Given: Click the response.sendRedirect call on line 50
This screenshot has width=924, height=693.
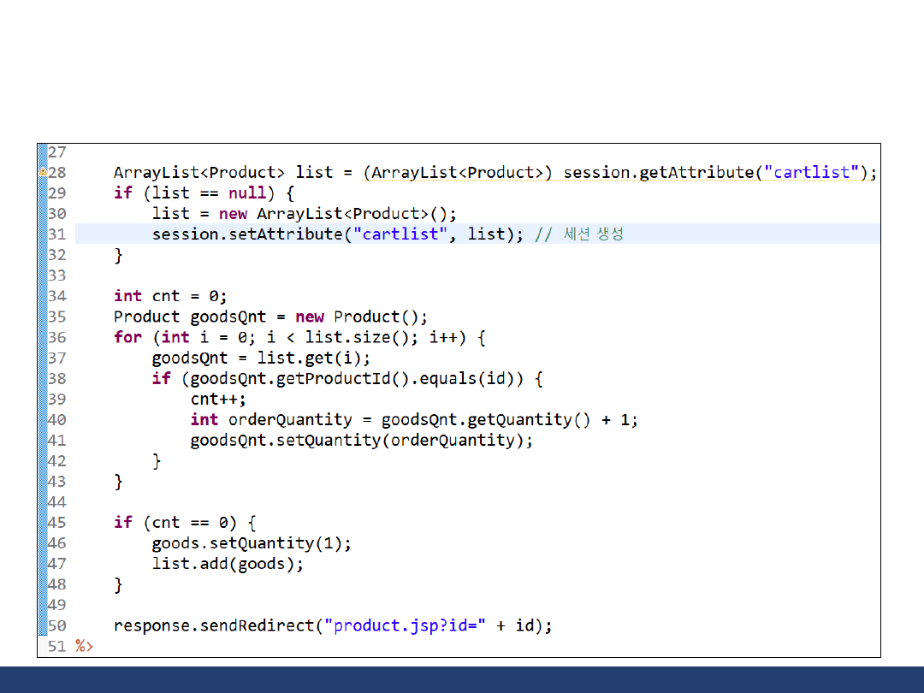Looking at the screenshot, I should click(214, 625).
